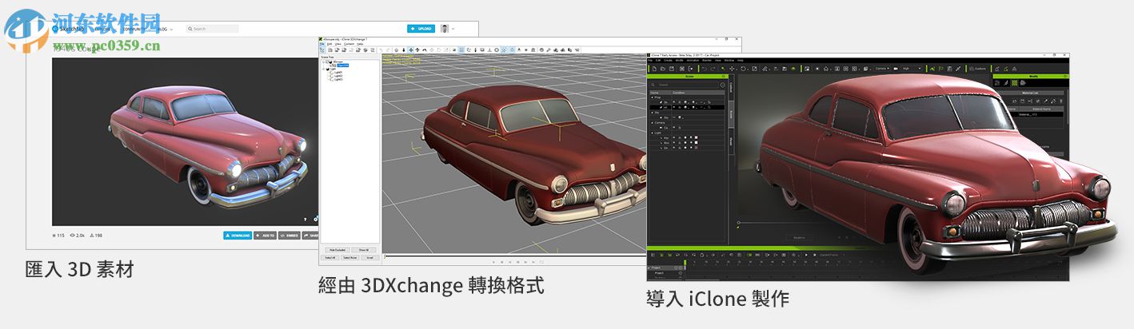Open the Animation menu in iClone
The width and height of the screenshot is (1134, 329).
pos(693,61)
